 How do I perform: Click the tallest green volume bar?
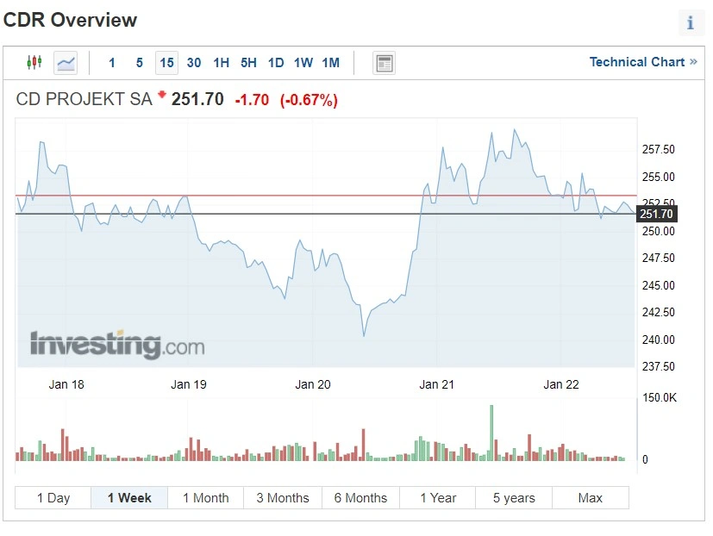pos(491,433)
